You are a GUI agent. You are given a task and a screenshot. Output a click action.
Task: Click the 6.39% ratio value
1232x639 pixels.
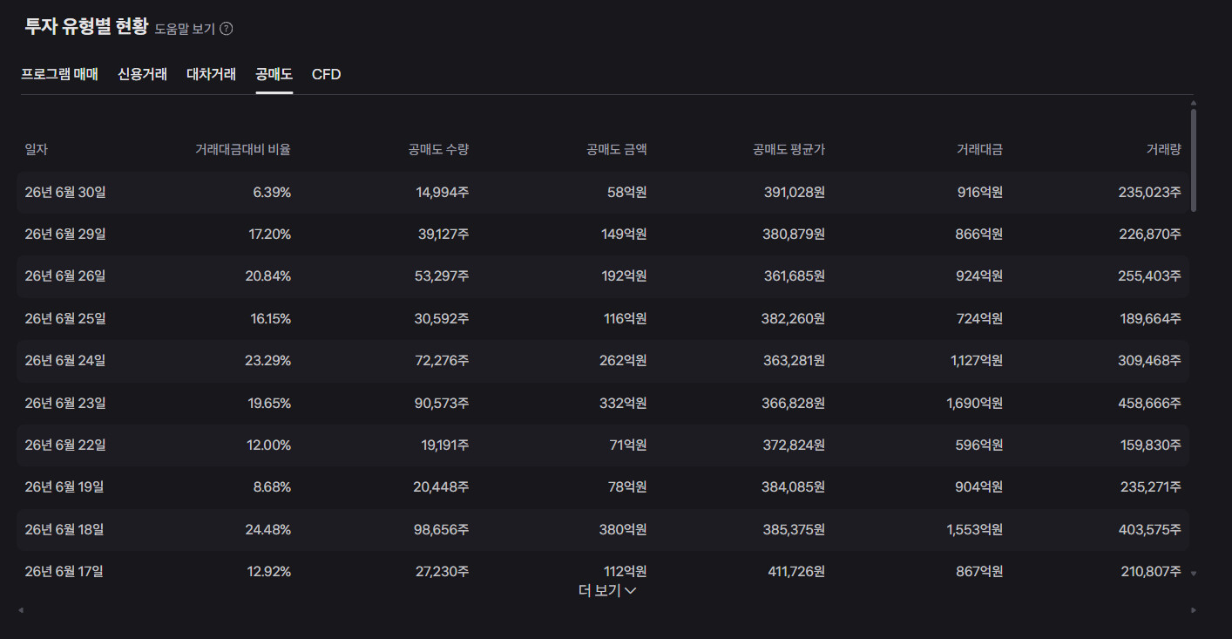[272, 192]
